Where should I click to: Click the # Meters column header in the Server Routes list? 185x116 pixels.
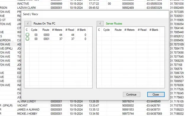[130, 30]
